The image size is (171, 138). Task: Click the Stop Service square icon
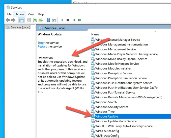point(68,20)
